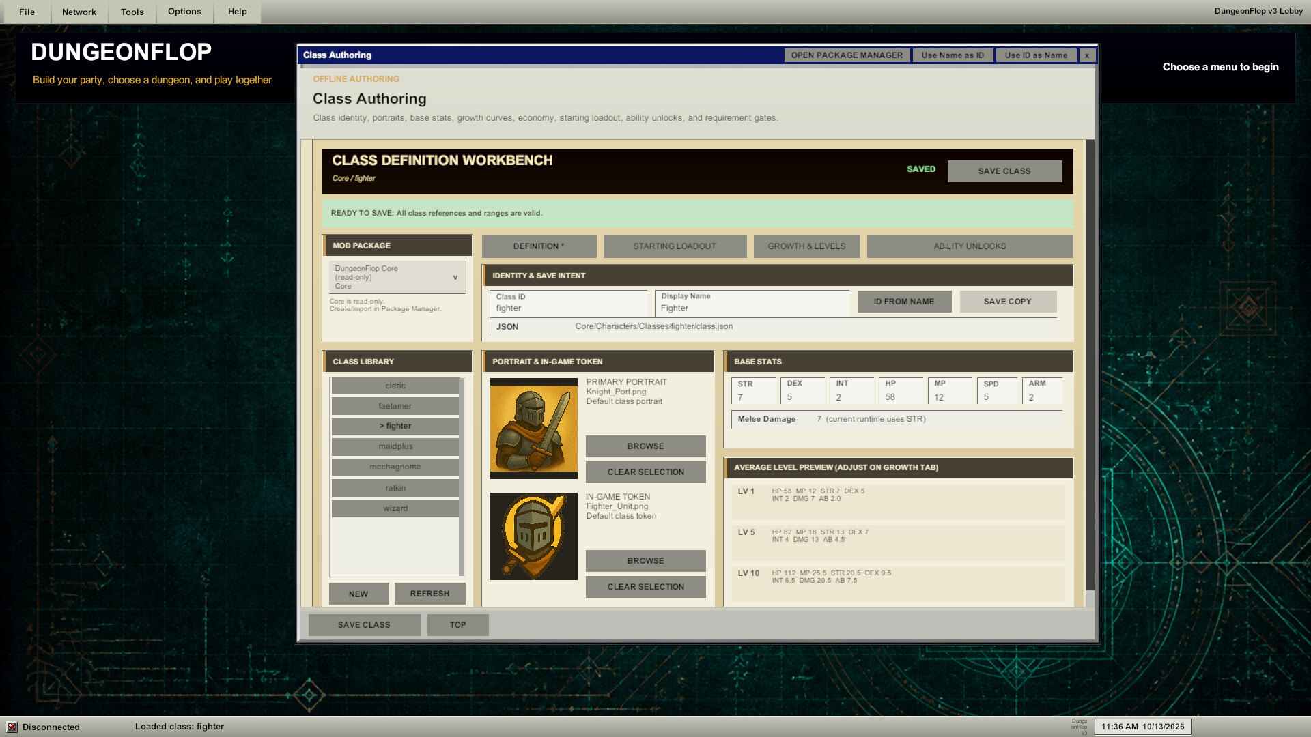Open the Mod Package dropdown
This screenshot has width=1311, height=737.
[x=397, y=277]
